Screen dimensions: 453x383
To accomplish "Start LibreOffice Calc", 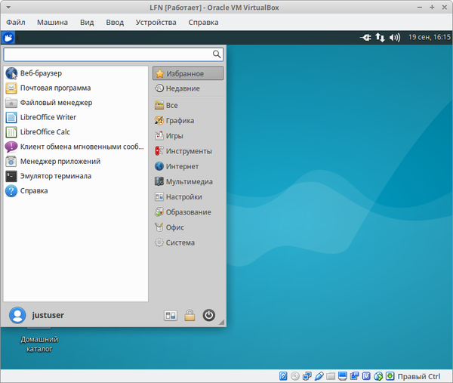I will coord(45,131).
